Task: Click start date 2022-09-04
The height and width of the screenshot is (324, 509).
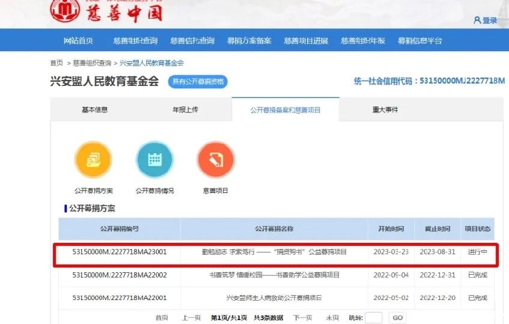Action: click(x=391, y=275)
